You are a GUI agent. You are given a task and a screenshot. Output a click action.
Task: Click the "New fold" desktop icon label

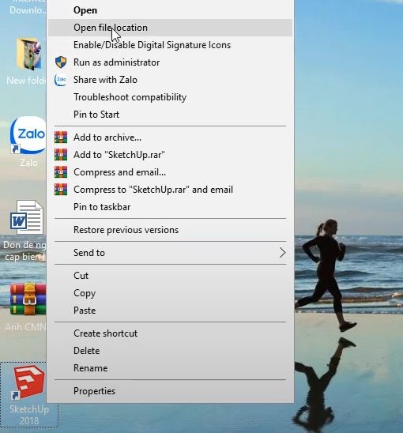(x=26, y=81)
